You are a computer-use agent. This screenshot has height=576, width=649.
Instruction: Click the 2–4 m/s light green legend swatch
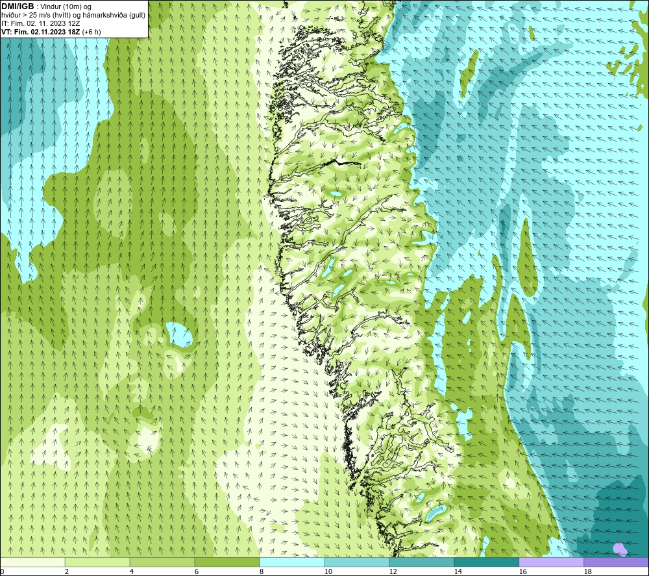(97, 562)
